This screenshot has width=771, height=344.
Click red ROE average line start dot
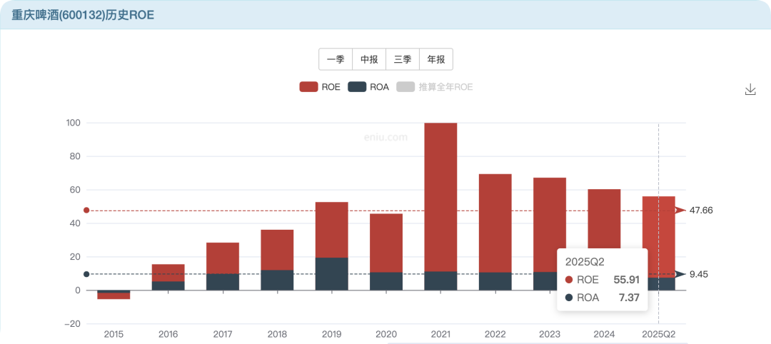pyautogui.click(x=86, y=211)
